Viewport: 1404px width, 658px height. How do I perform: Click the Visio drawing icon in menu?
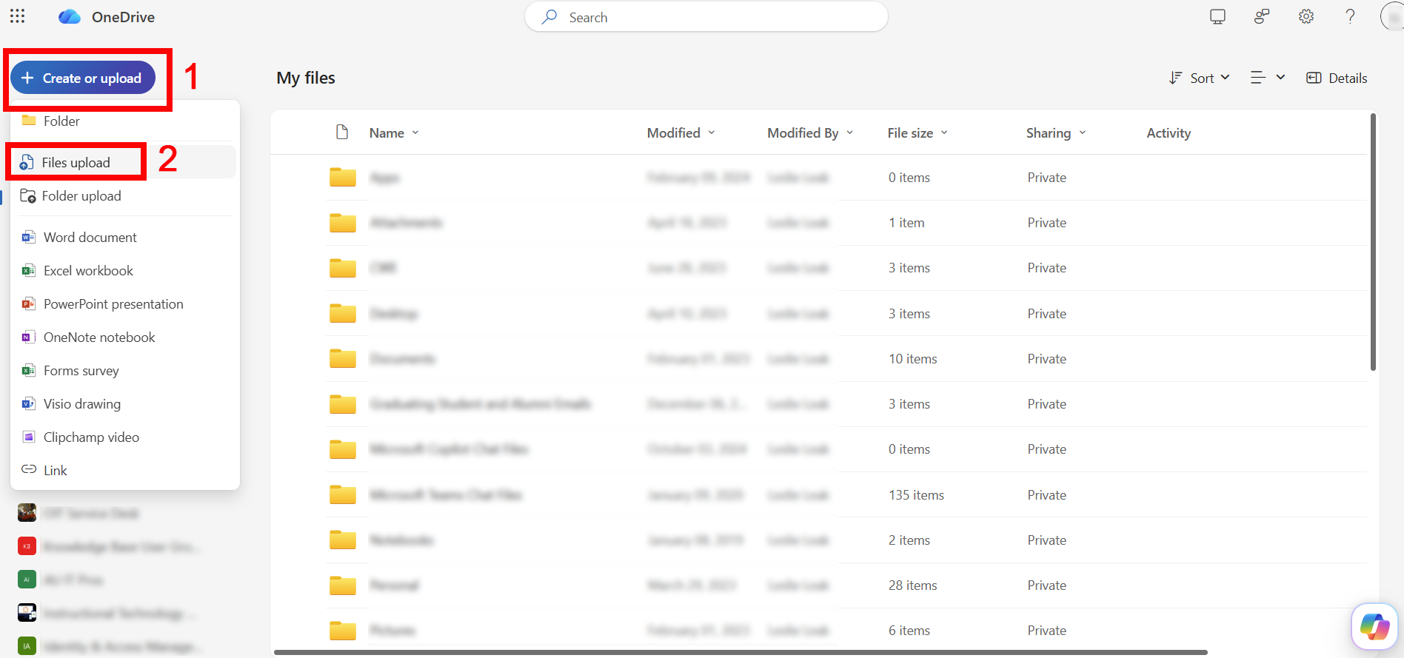[29, 403]
